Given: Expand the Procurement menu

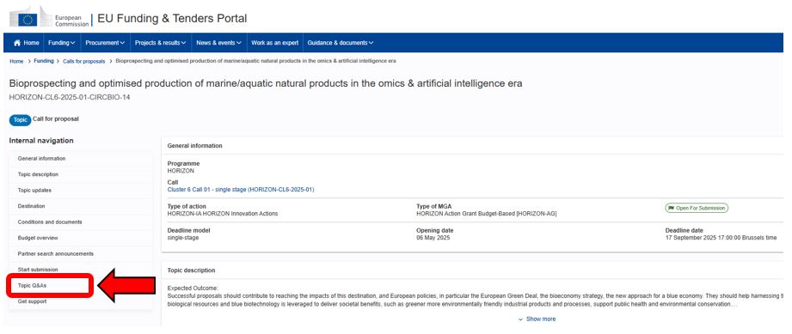Looking at the screenshot, I should [x=105, y=43].
